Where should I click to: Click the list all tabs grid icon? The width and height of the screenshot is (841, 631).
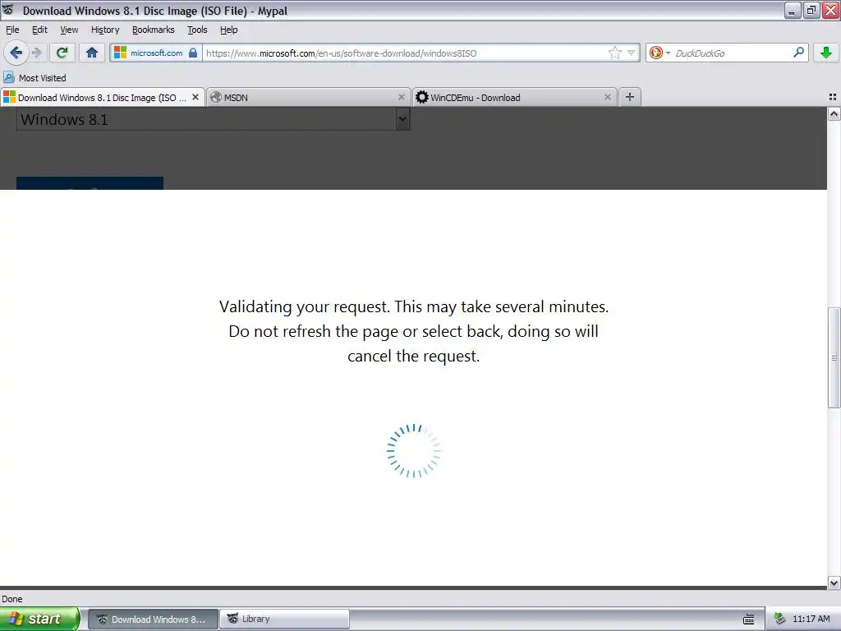833,97
